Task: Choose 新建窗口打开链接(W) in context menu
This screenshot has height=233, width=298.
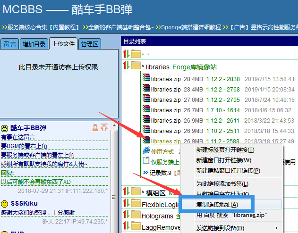Action: (x=224, y=160)
